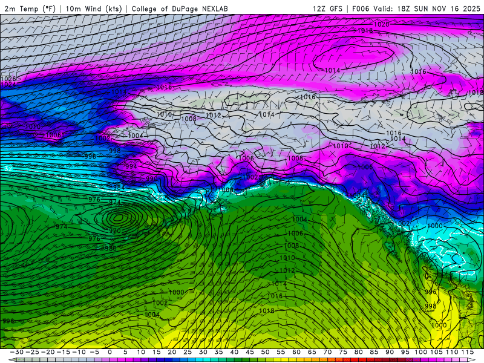Click the -30 temperature legend label
Screen dimensions: 484x363
(x=17, y=352)
